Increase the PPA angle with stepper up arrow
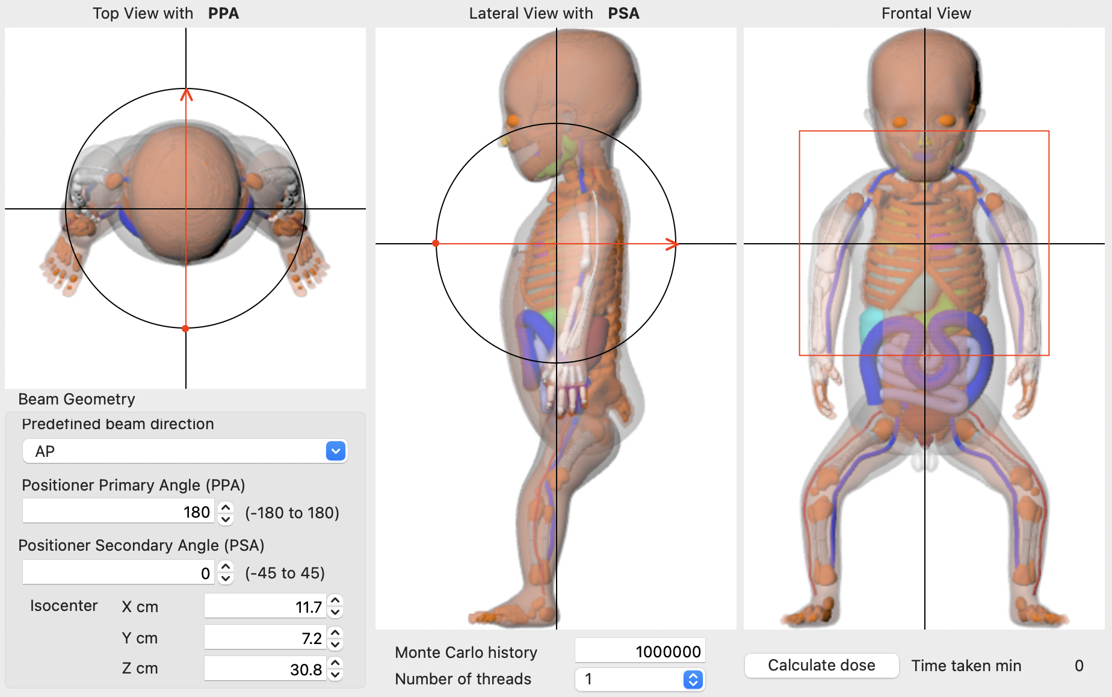 pos(226,507)
